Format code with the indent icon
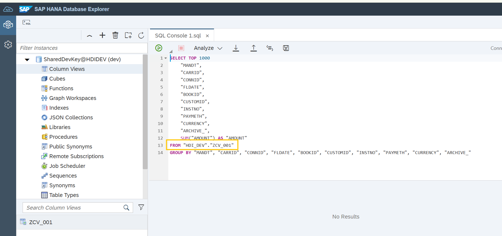 tap(270, 48)
